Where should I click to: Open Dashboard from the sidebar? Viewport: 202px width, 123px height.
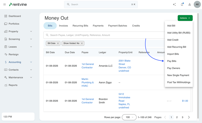click(x=15, y=16)
